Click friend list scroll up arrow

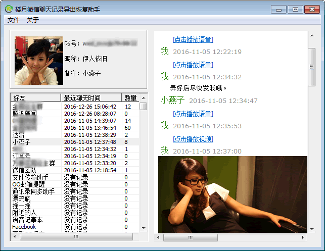[144, 98]
